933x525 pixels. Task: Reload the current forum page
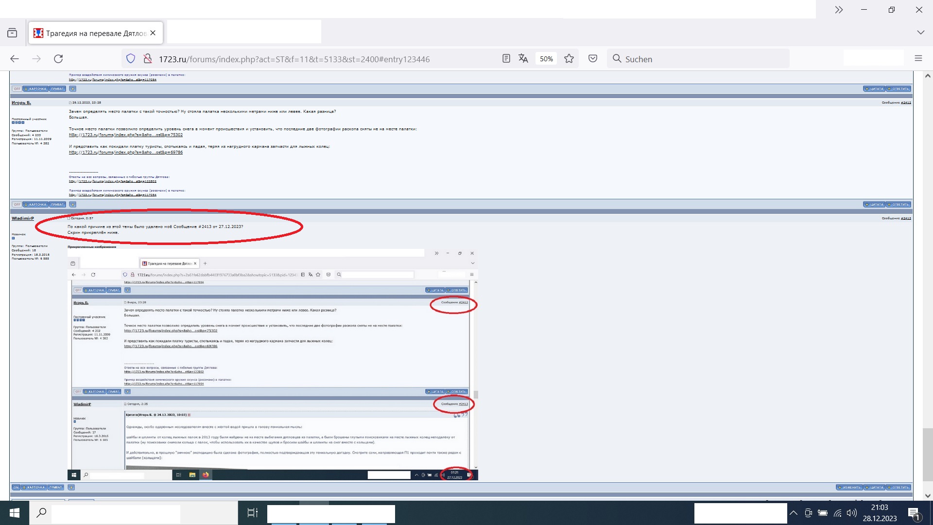tap(58, 59)
